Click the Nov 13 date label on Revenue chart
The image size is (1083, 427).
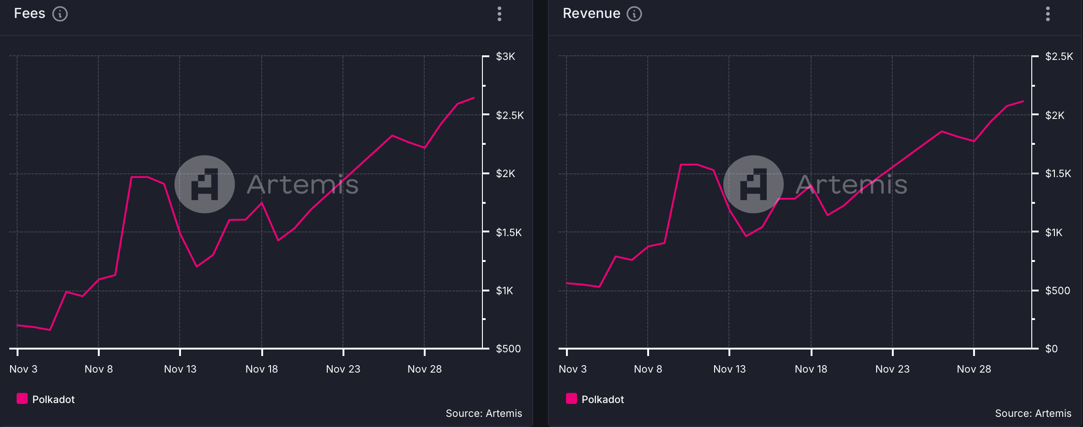click(x=729, y=369)
